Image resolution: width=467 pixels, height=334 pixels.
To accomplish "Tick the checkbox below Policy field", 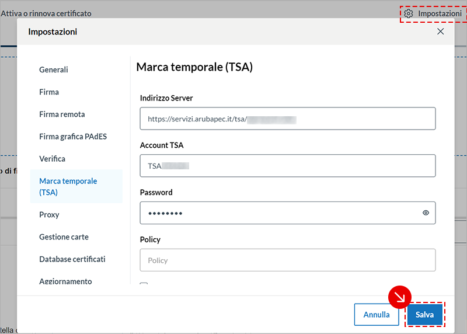I will (x=144, y=284).
